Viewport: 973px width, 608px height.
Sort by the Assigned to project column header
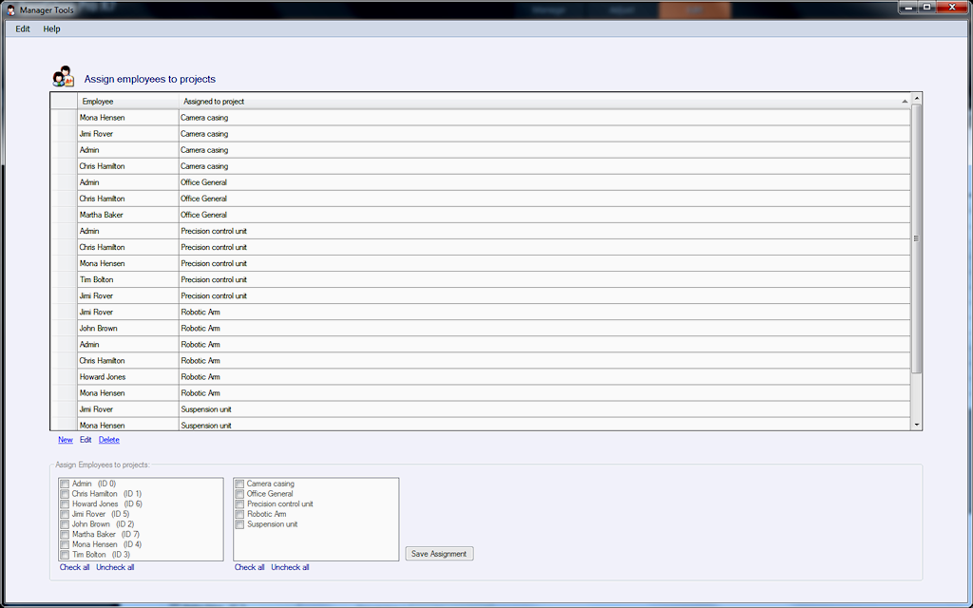click(542, 101)
